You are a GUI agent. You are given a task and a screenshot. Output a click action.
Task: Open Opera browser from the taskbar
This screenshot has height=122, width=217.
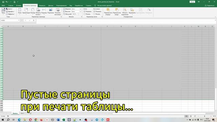coord(30,120)
